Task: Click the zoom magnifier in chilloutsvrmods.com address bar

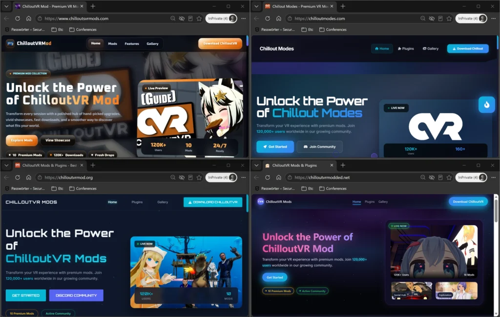Action: pyautogui.click(x=173, y=19)
